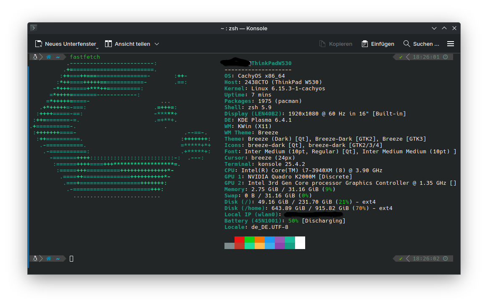Expand the Neues Unterfenster dropdown arrow
This screenshot has height=307, width=488.
[97, 49]
